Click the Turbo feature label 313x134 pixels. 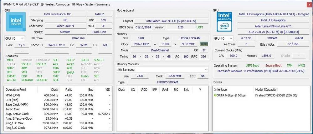85,76
